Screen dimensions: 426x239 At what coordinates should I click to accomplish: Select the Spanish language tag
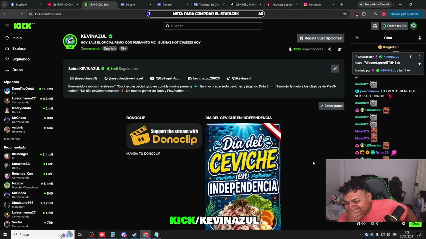coord(109,48)
